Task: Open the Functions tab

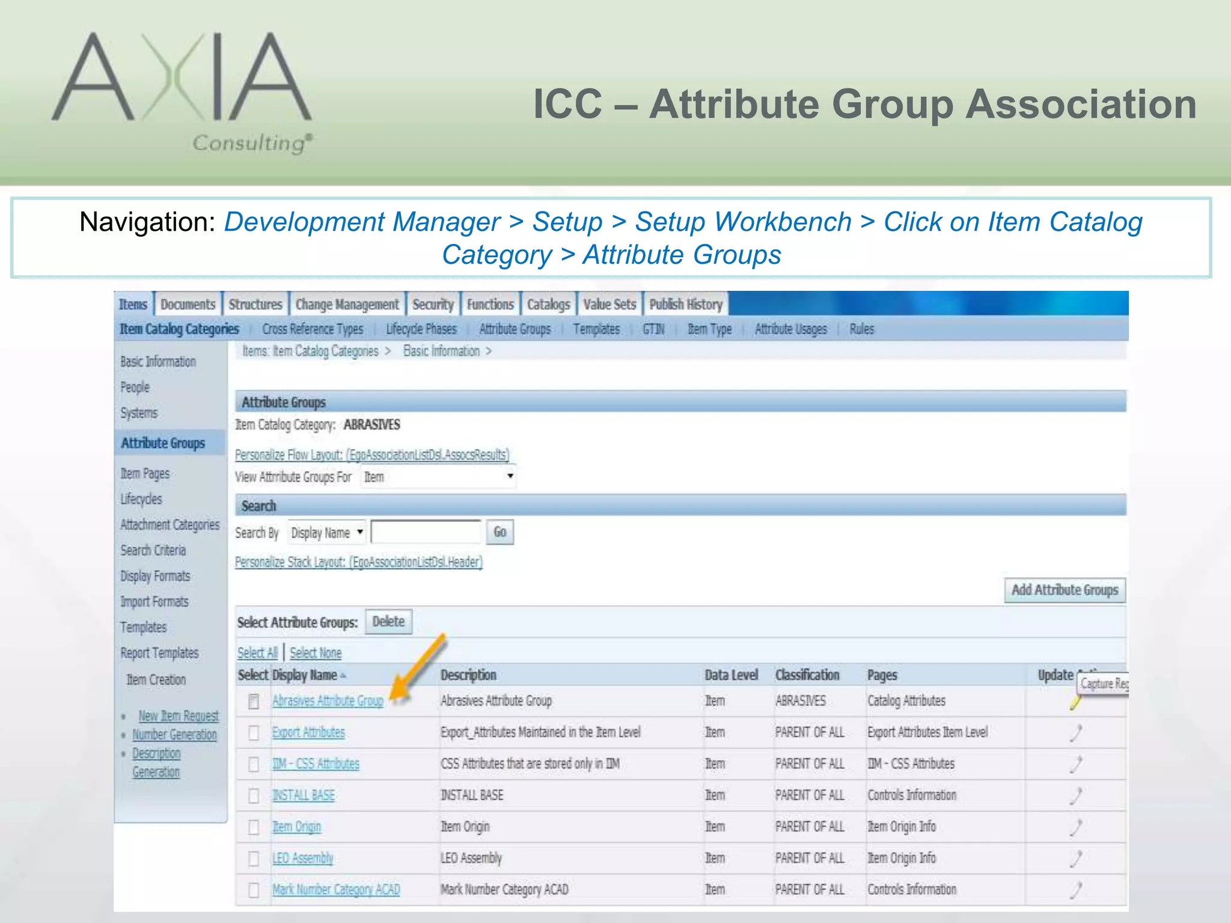Action: click(x=490, y=304)
